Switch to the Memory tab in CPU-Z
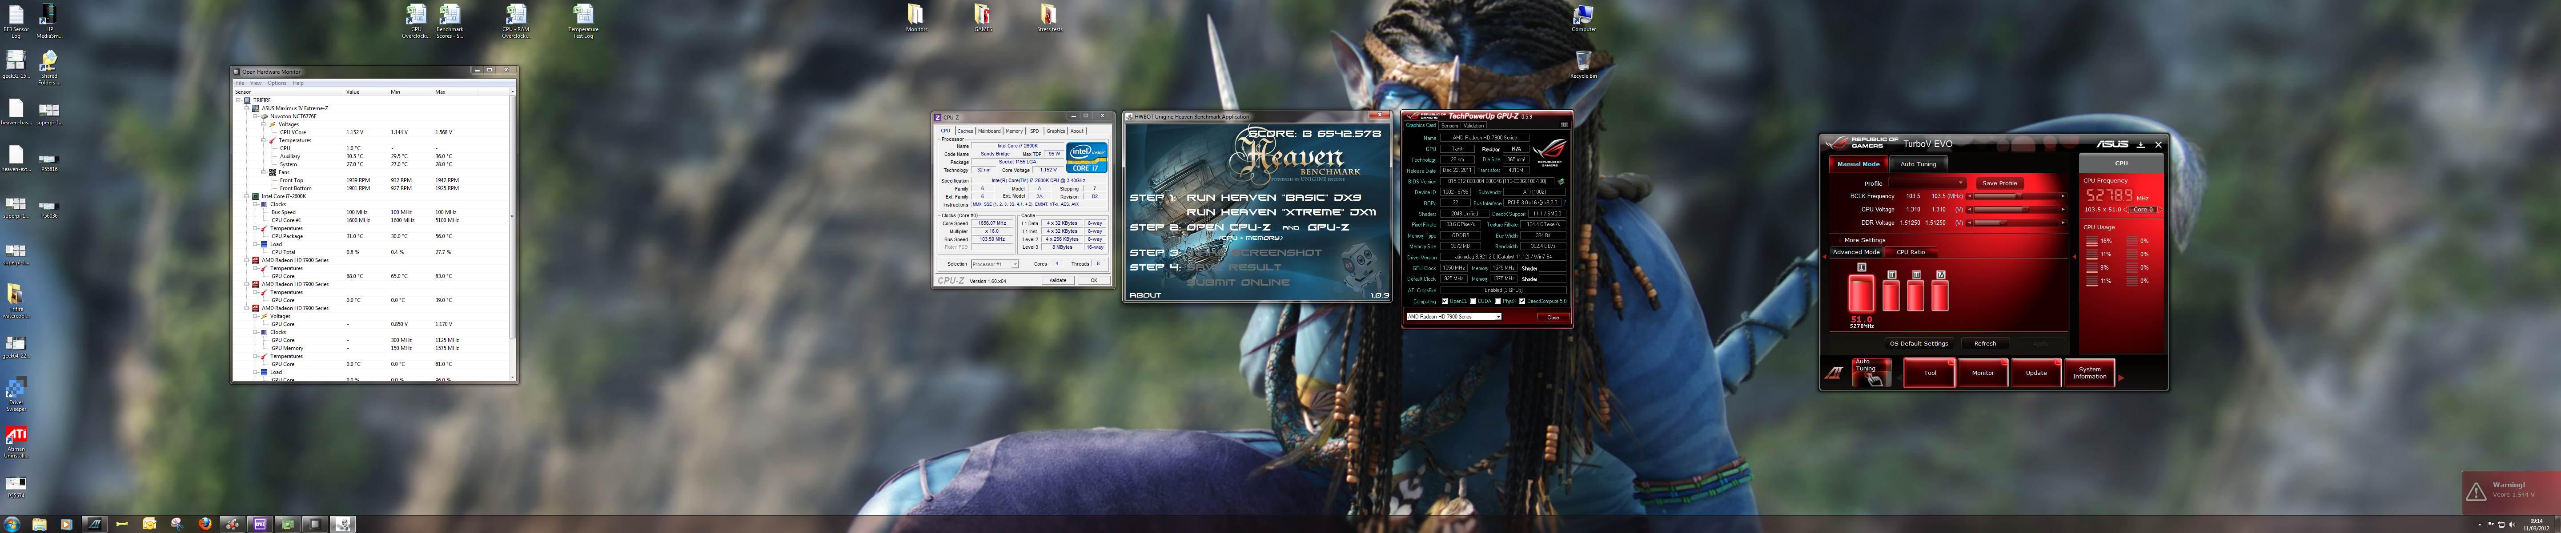2561x533 pixels. [1014, 131]
